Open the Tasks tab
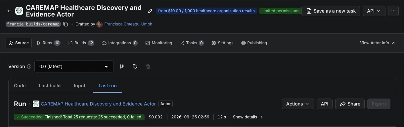Image resolution: width=404 pixels, height=127 pixels. point(192,43)
